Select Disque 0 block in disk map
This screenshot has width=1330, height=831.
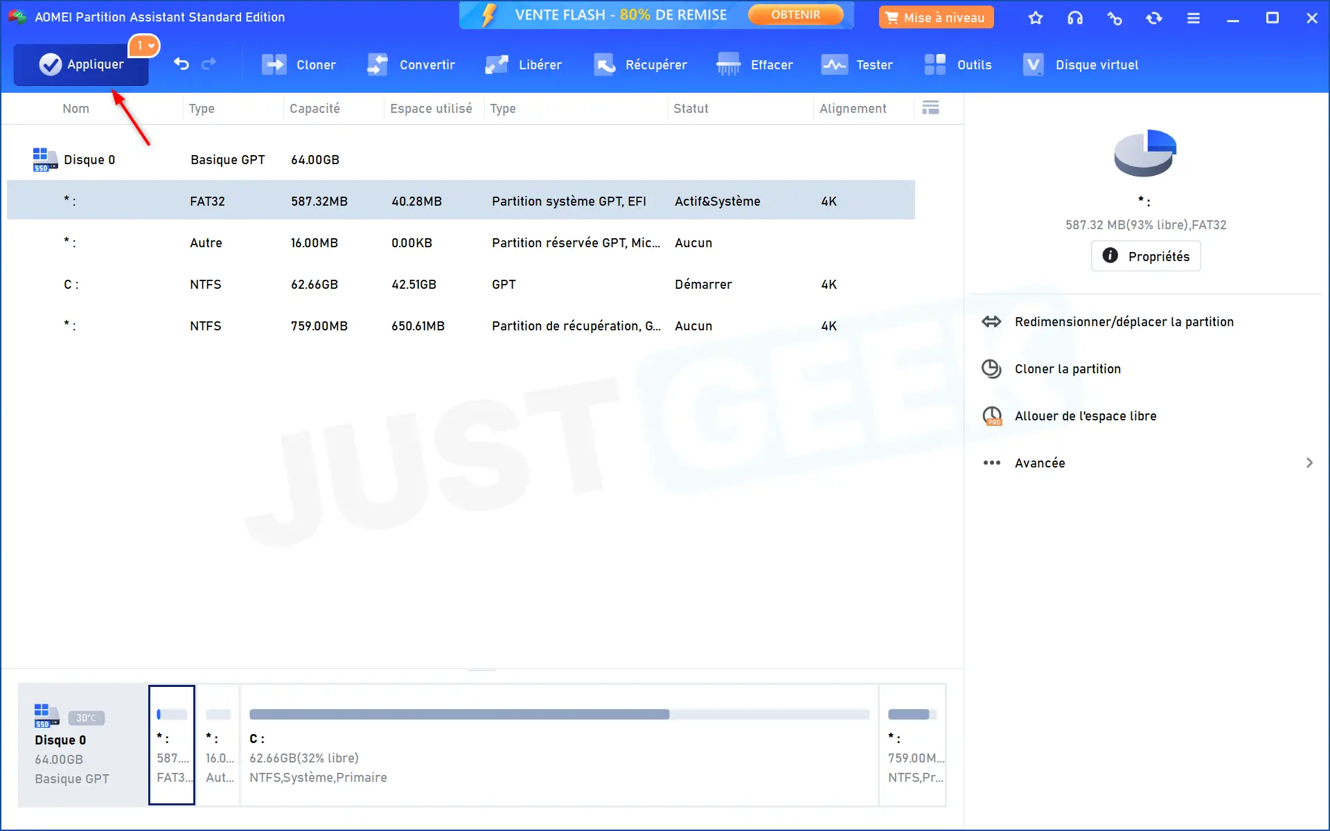82,745
